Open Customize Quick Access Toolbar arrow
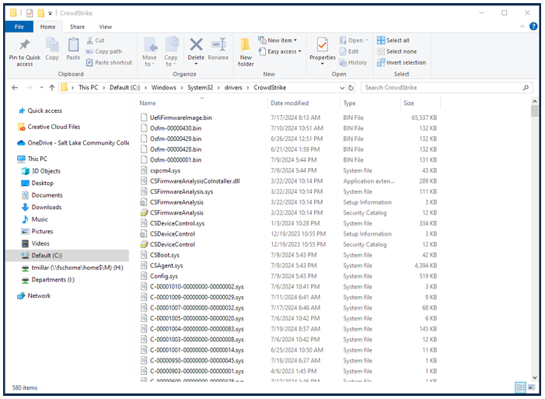Image resolution: width=545 pixels, height=399 pixels. [x=50, y=13]
